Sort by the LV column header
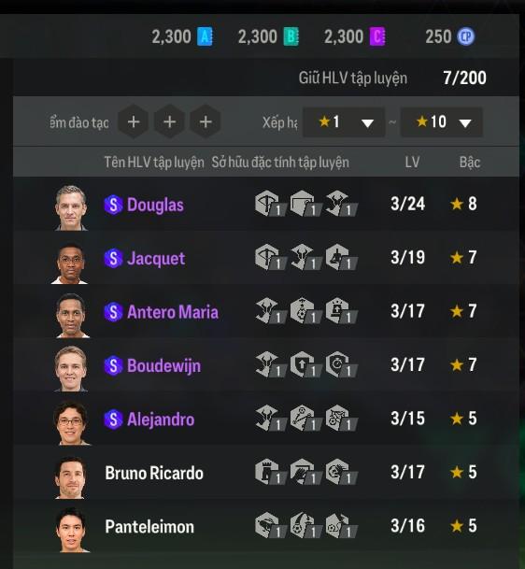This screenshot has height=569, width=525. click(412, 162)
